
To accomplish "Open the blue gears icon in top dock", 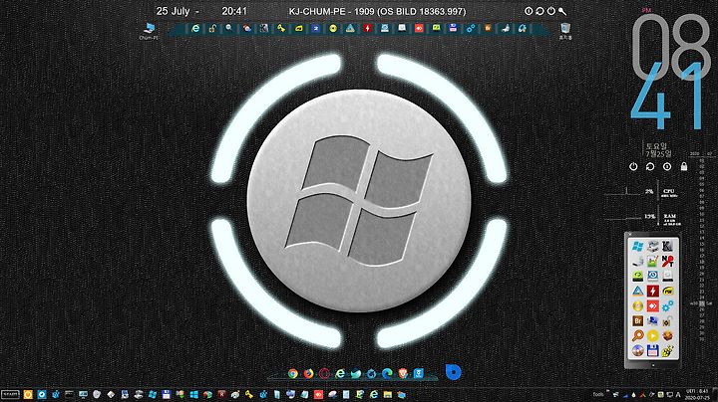I will (471, 28).
